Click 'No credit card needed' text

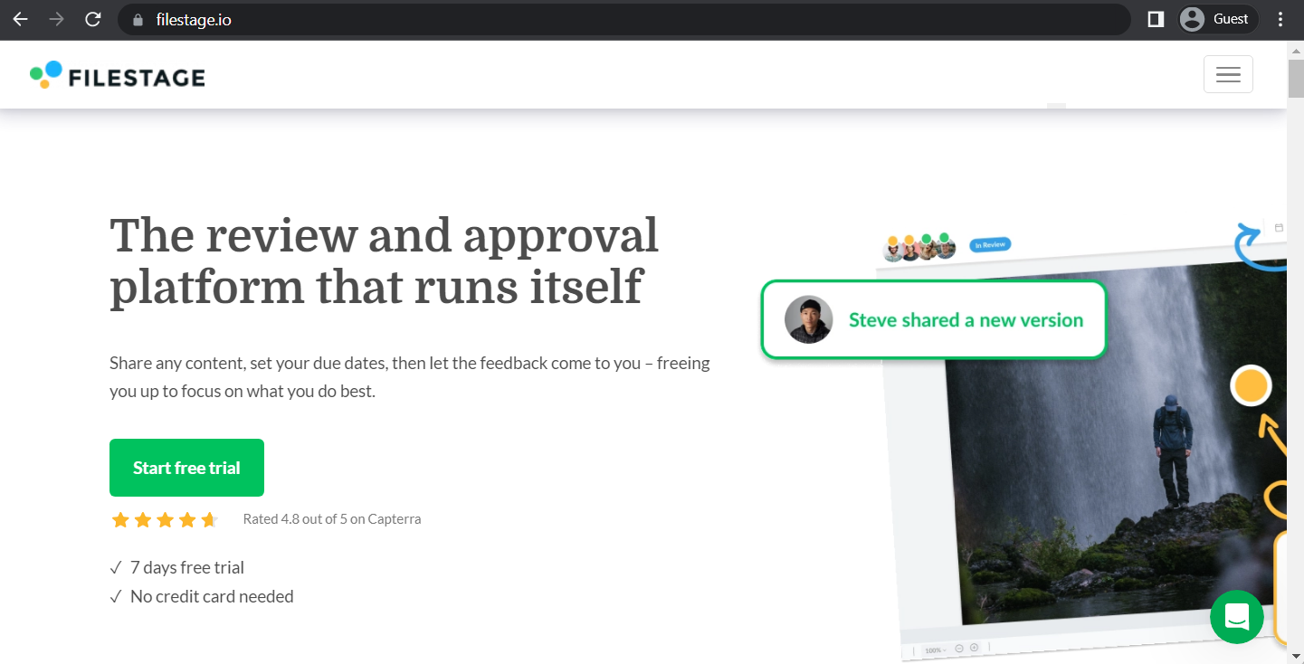[212, 596]
